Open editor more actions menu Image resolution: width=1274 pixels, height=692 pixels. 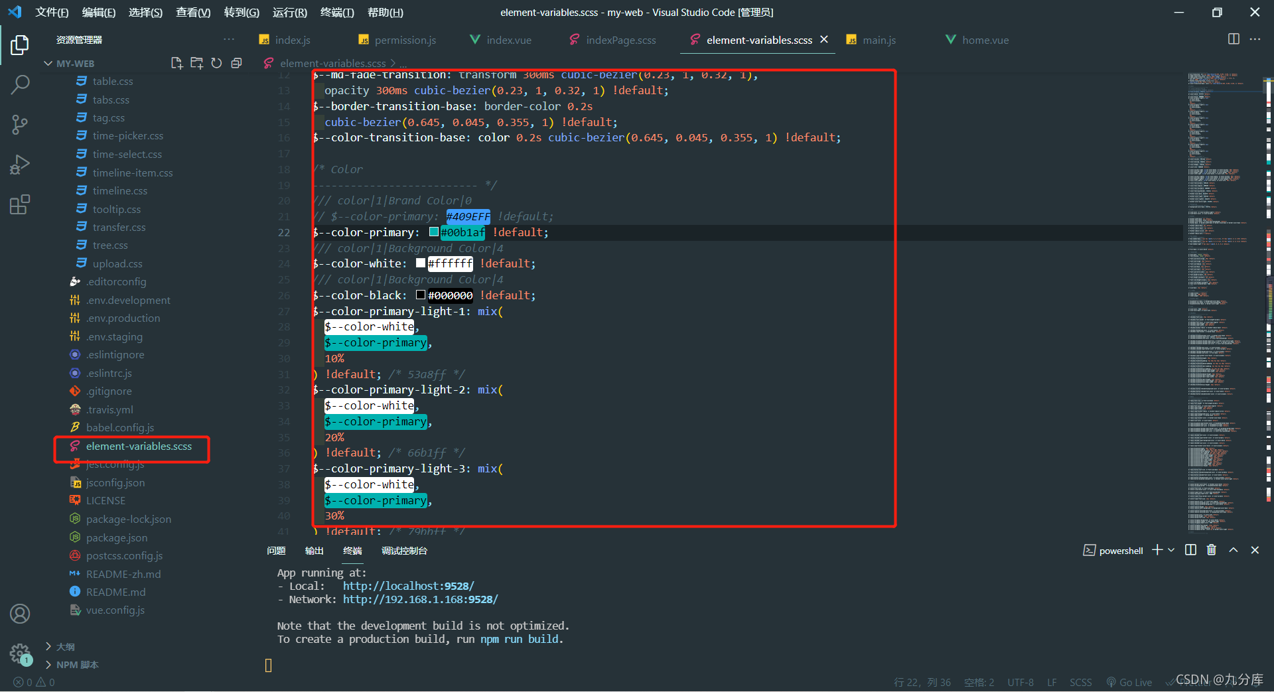pyautogui.click(x=1255, y=39)
